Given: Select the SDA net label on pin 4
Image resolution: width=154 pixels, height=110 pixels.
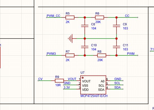Looking at the screenshot, I should [117, 87].
